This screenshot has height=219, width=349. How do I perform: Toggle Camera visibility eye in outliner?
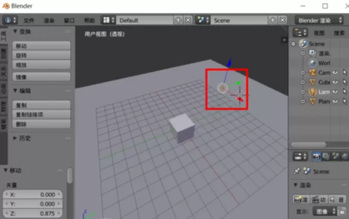[x=335, y=73]
